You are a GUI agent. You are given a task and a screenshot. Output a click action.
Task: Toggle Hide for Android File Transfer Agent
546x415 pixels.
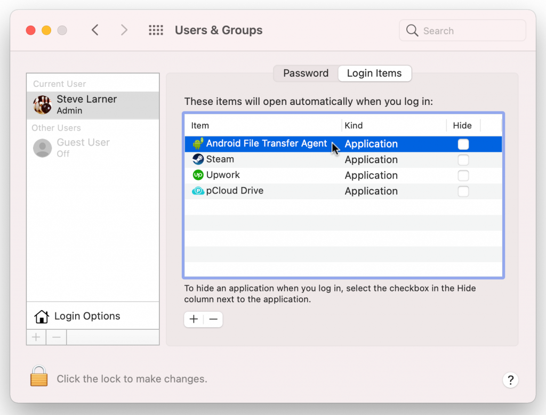point(463,143)
